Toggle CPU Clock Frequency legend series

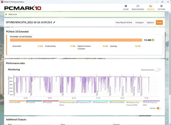[x=151, y=103]
